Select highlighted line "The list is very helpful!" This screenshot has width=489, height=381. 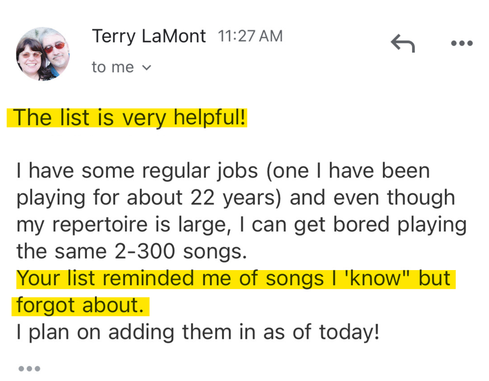coord(130,118)
